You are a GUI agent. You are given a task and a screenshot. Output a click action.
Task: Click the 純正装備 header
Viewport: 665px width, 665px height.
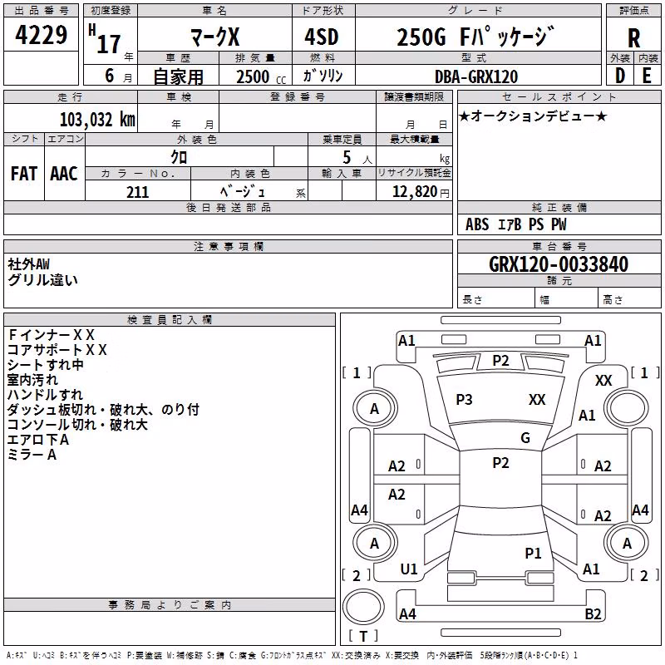[559, 207]
